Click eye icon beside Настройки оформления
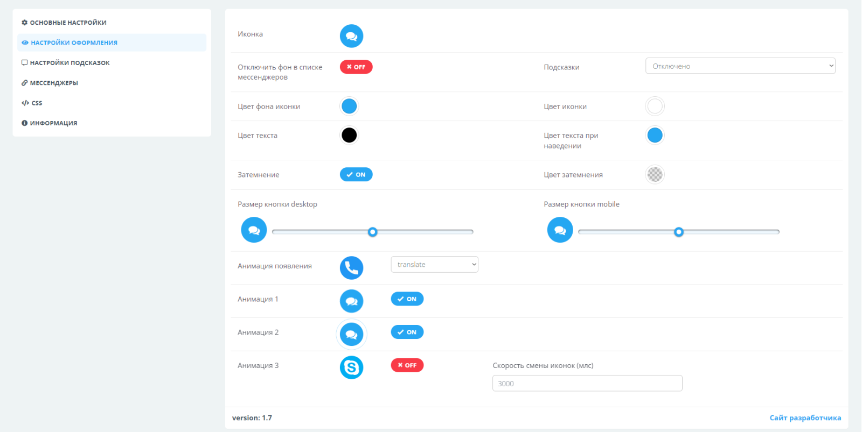 25,43
